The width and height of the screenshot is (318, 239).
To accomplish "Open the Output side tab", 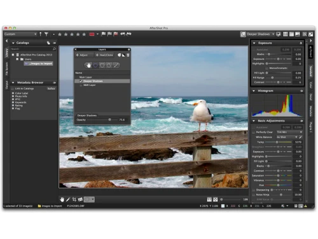I will (x=6, y=85).
